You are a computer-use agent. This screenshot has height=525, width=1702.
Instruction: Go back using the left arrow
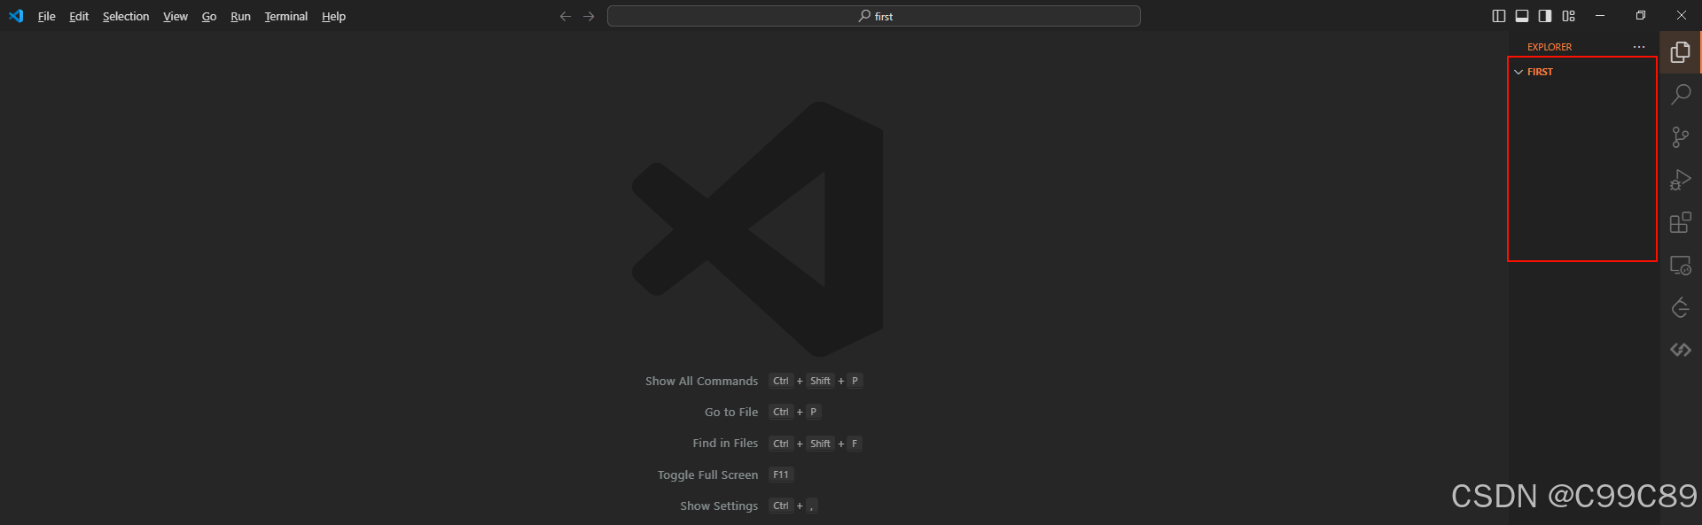566,16
